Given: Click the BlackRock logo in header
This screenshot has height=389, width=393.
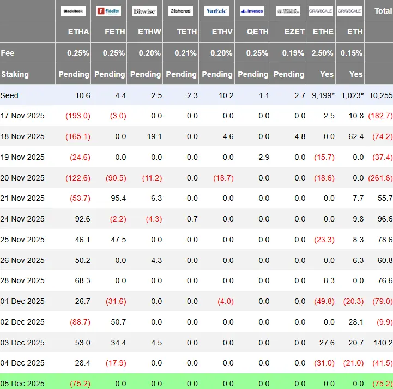Looking at the screenshot, I should [73, 11].
